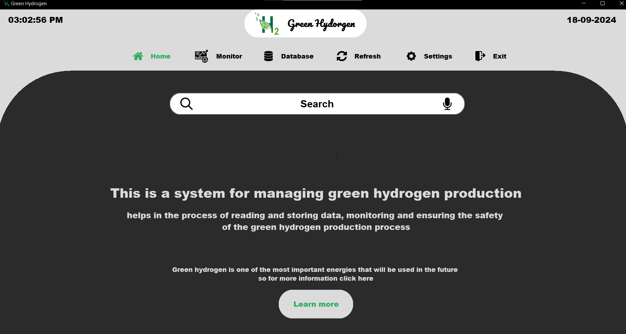626x334 pixels.
Task: Open the Monitor page from the navigation
Action: click(x=229, y=56)
